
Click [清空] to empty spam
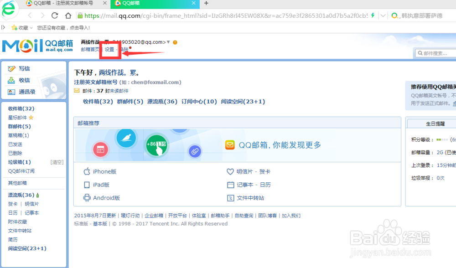57,162
